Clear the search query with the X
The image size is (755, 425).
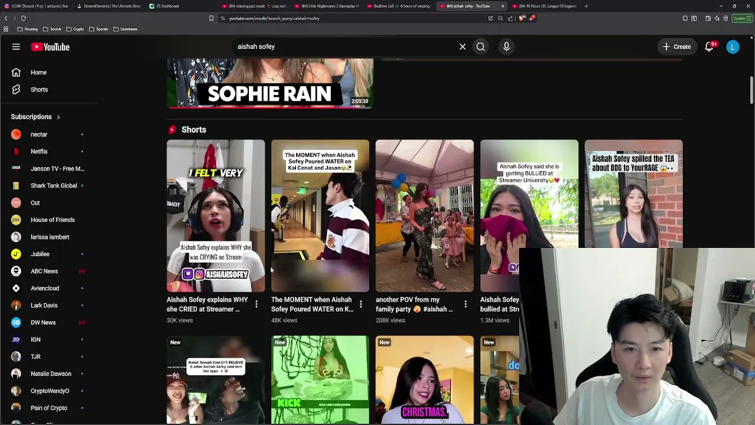[x=462, y=47]
